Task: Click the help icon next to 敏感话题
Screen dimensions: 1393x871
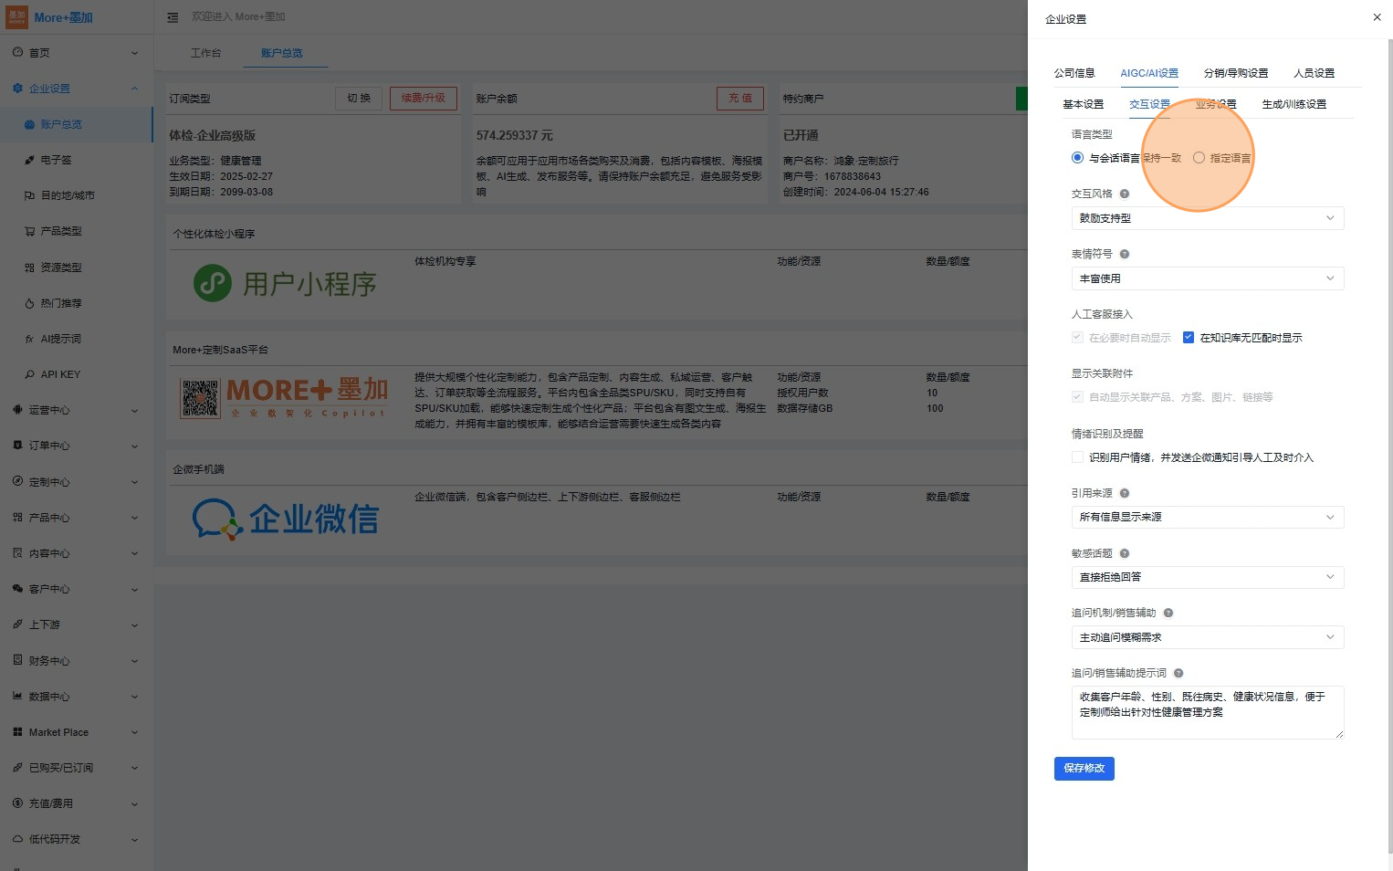Action: [1125, 553]
